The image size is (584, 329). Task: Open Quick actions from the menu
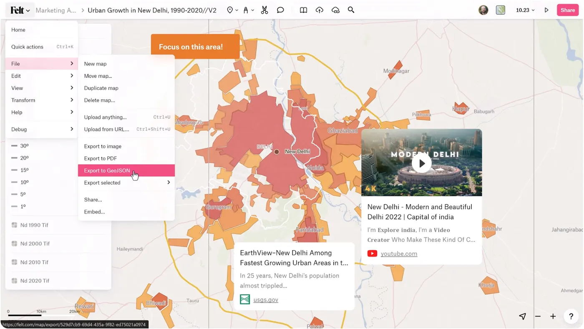click(42, 47)
